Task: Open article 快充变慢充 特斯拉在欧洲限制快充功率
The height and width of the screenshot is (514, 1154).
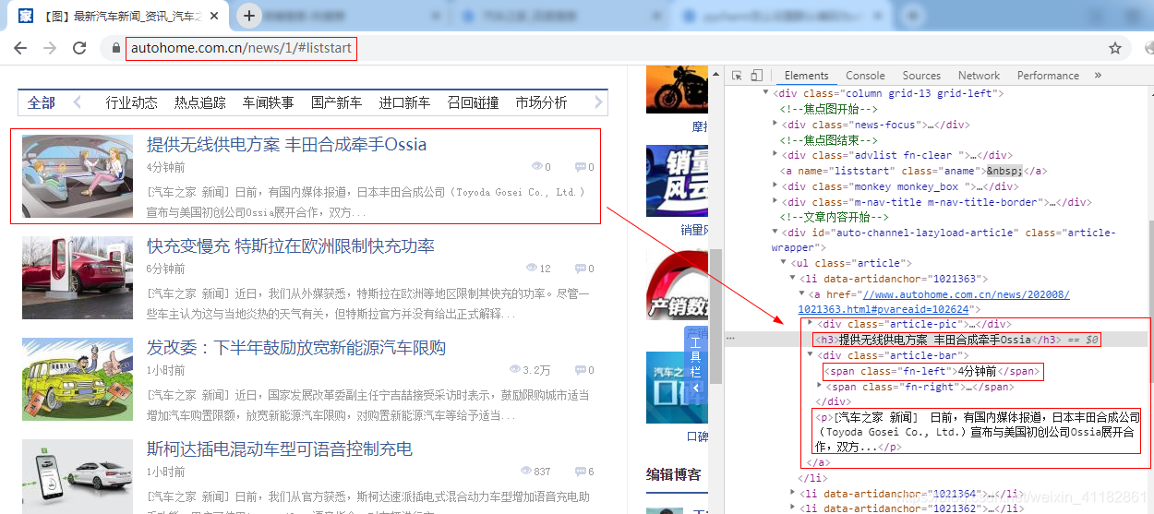Action: (x=291, y=246)
